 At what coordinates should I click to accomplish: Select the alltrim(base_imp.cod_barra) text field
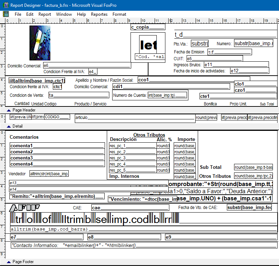click(144, 229)
